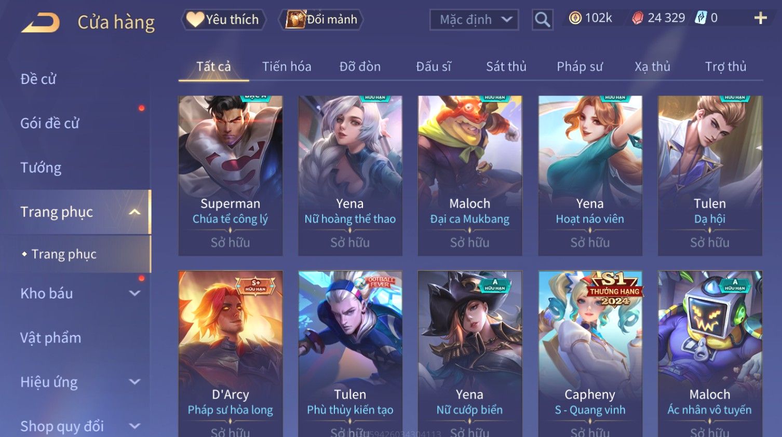782x437 pixels.
Task: Go to Gói đề cử menu
Action: click(x=50, y=124)
